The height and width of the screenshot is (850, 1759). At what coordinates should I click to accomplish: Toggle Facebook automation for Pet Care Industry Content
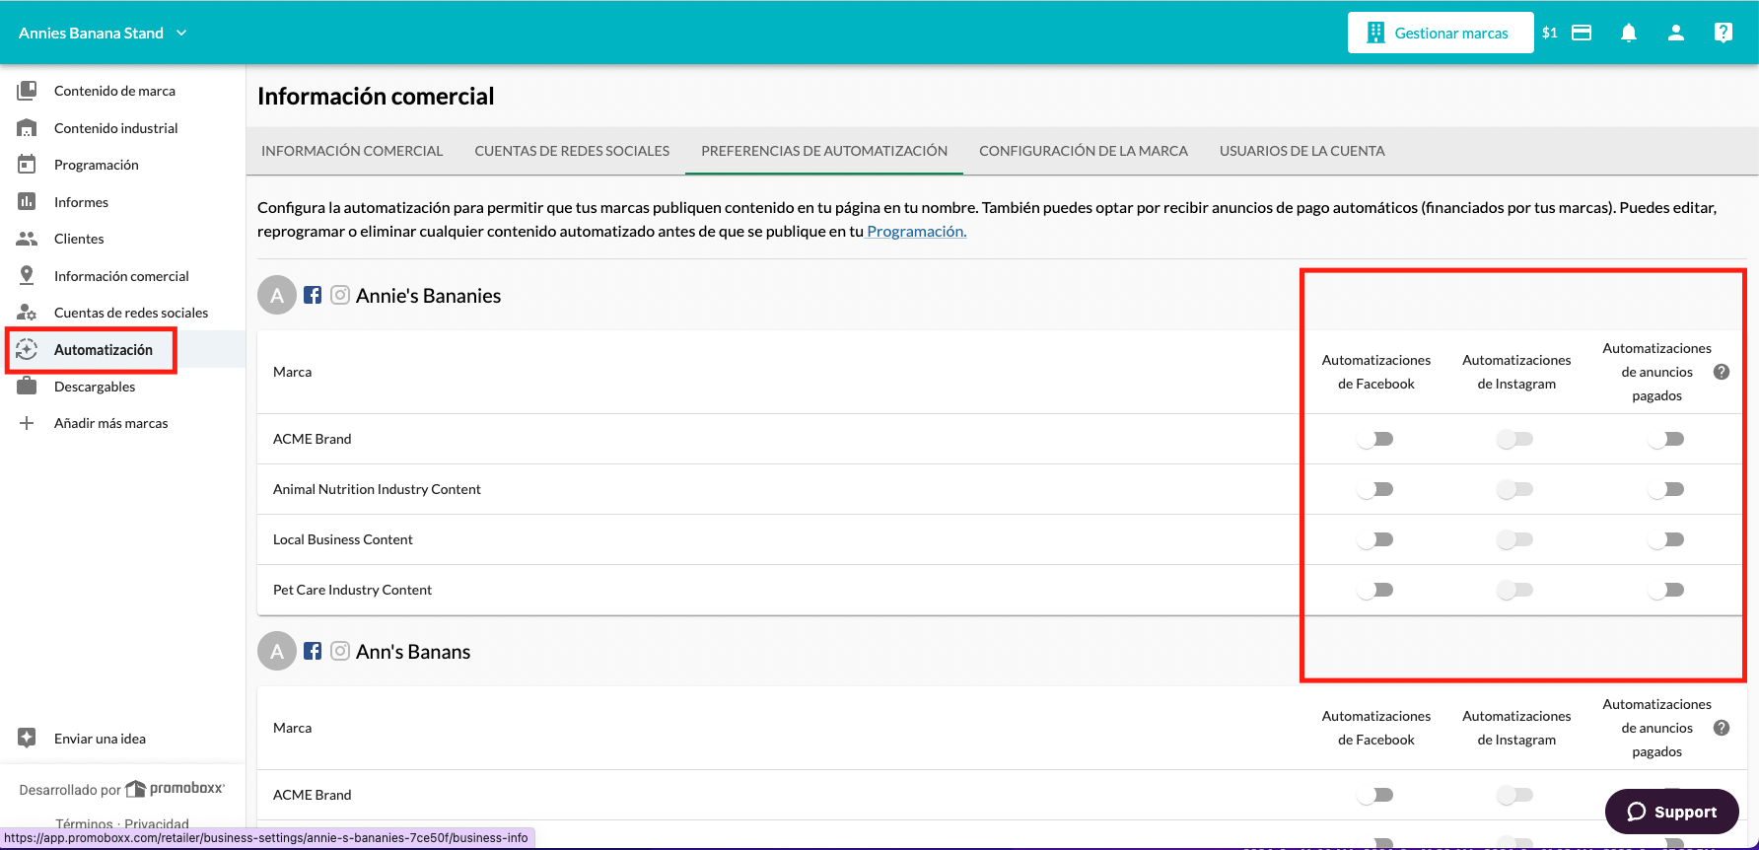click(1375, 590)
